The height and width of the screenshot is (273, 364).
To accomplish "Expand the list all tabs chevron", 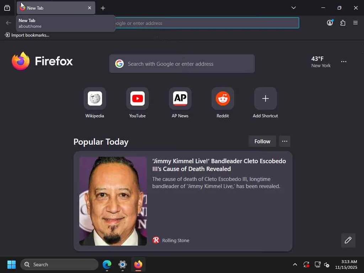I will pyautogui.click(x=294, y=8).
